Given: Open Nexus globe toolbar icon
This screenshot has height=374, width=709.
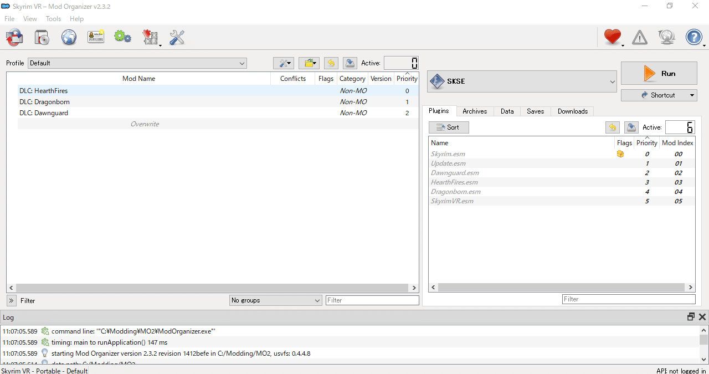Looking at the screenshot, I should tap(69, 37).
